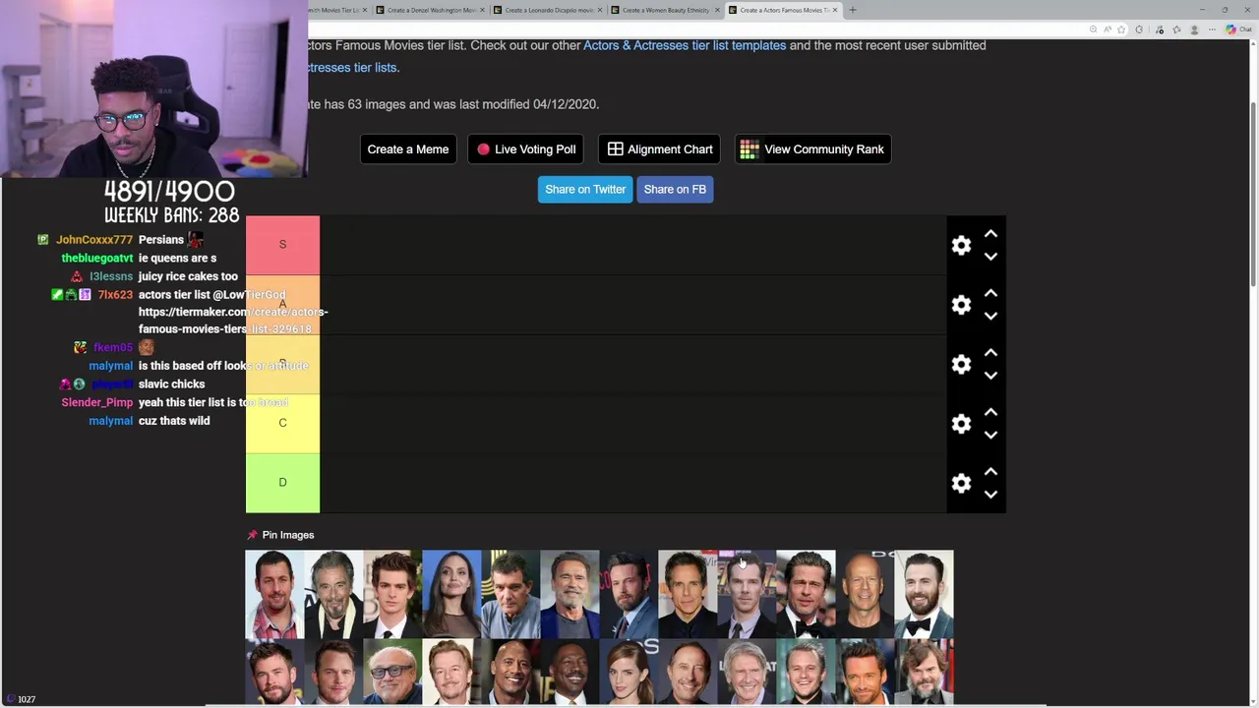Click the Create a Meme button
The height and width of the screenshot is (708, 1259).
point(407,149)
